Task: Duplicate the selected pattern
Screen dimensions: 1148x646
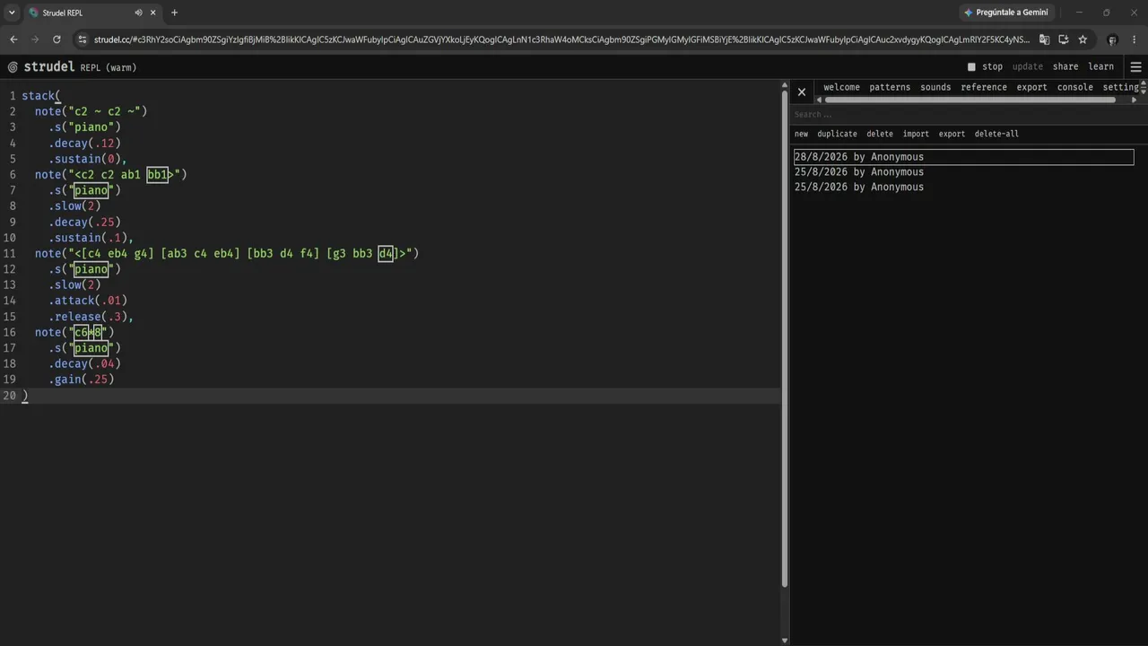Action: [x=837, y=134]
